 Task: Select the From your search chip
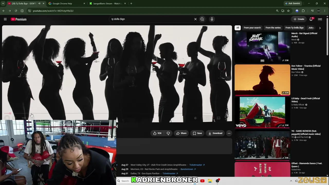tap(252, 28)
